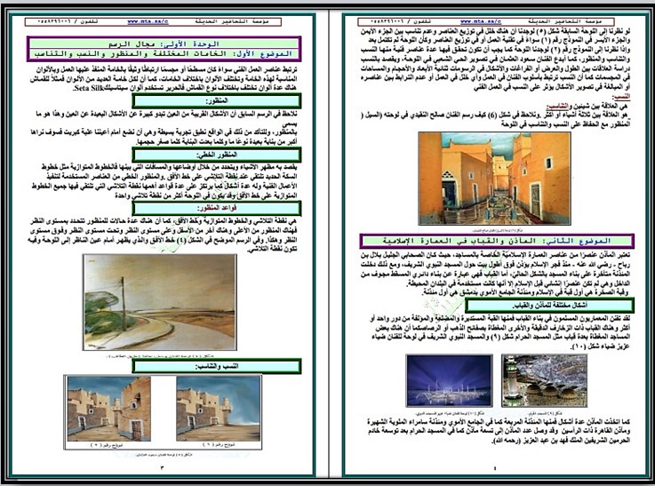Select heading الموضوع الثاني: المآذن والقباب
The image size is (655, 486).
click(497, 241)
